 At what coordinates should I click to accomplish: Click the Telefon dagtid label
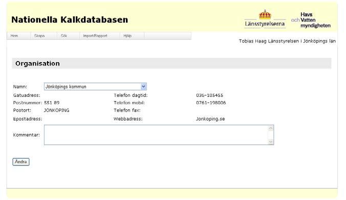pyautogui.click(x=131, y=95)
